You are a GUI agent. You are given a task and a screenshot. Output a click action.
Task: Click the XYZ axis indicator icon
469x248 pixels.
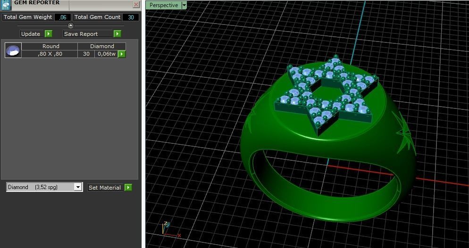pos(170,230)
